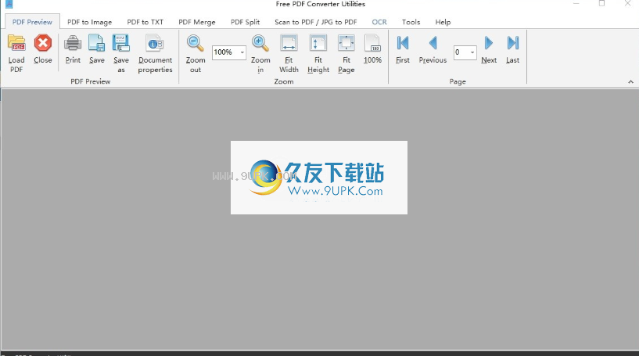The width and height of the screenshot is (639, 356).
Task: Click the Zoom in magnifier
Action: pyautogui.click(x=260, y=43)
